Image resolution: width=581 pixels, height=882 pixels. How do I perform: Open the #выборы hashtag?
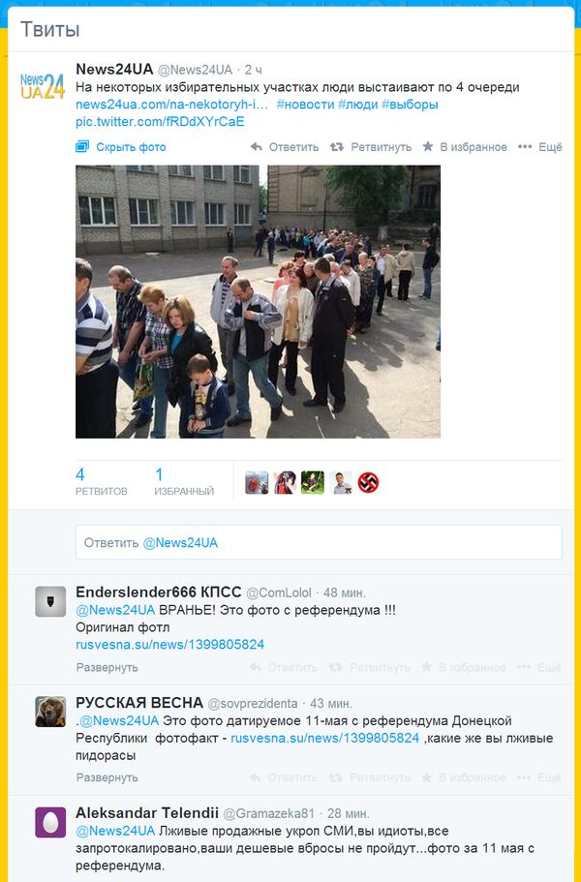410,105
